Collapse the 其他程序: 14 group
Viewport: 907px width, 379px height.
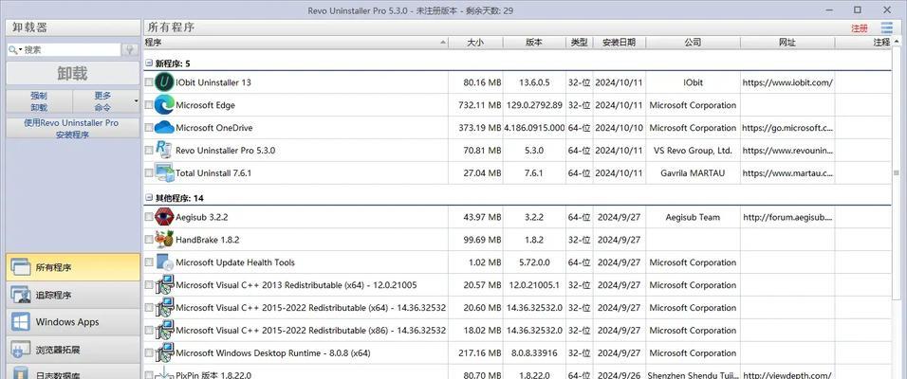point(149,198)
